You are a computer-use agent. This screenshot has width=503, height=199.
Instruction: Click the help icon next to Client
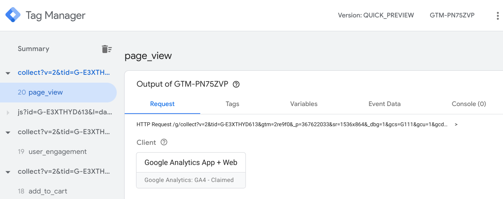[x=164, y=142]
